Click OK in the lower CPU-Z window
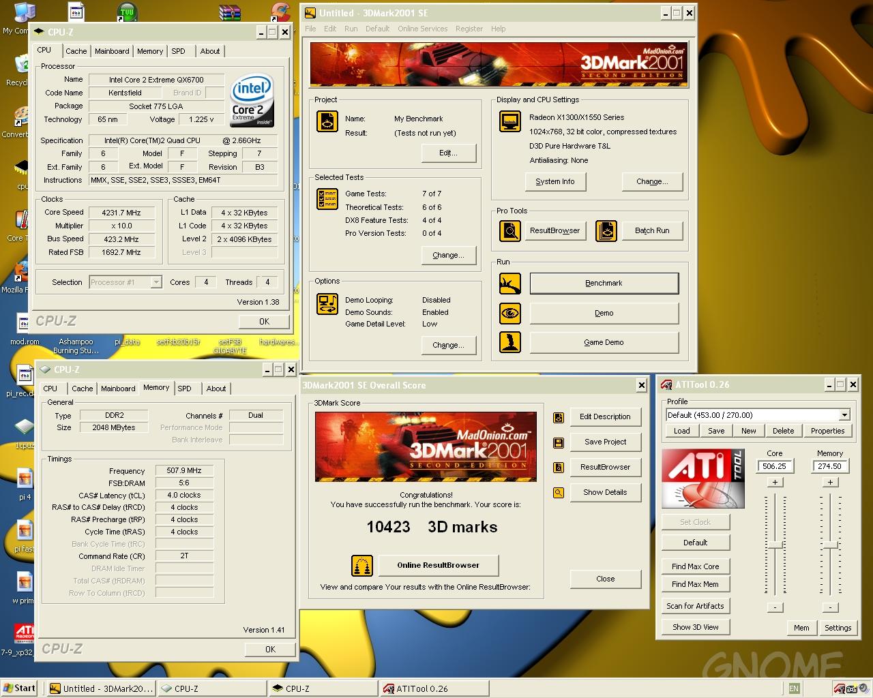This screenshot has width=873, height=698. [270, 650]
